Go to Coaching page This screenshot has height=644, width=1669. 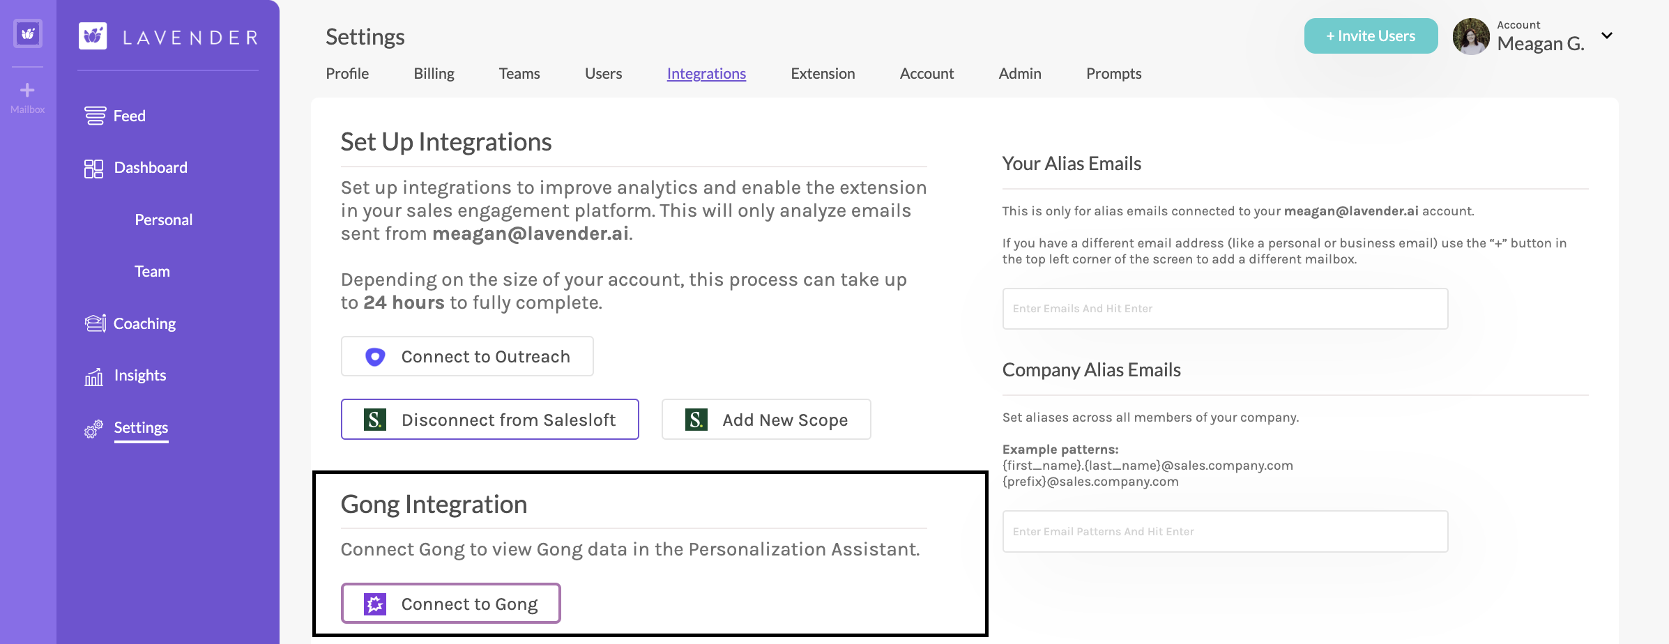click(x=144, y=323)
